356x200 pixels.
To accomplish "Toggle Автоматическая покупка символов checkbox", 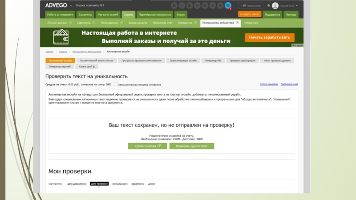I will click(x=116, y=84).
